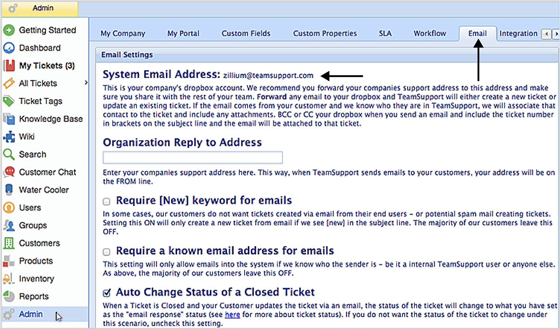Open the Reports section label
The width and height of the screenshot is (560, 329).
click(x=34, y=296)
